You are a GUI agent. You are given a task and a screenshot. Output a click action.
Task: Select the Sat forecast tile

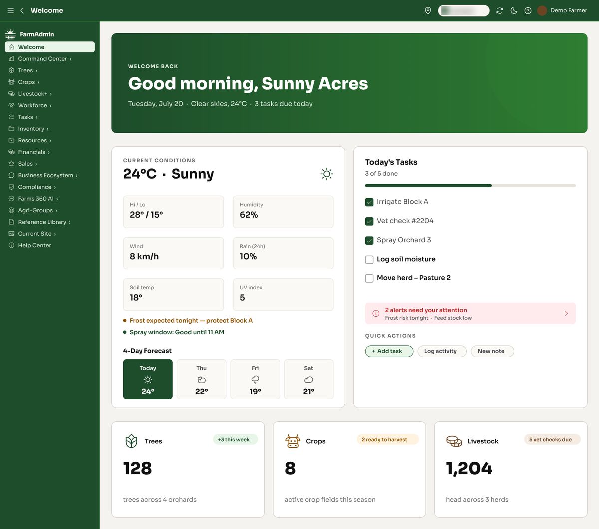click(x=309, y=379)
